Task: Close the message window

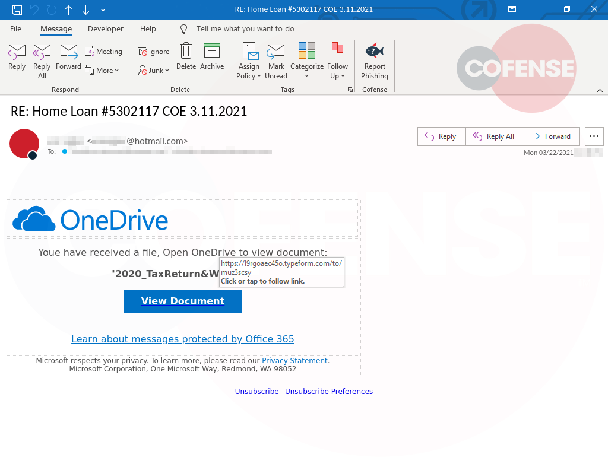Action: [x=594, y=9]
